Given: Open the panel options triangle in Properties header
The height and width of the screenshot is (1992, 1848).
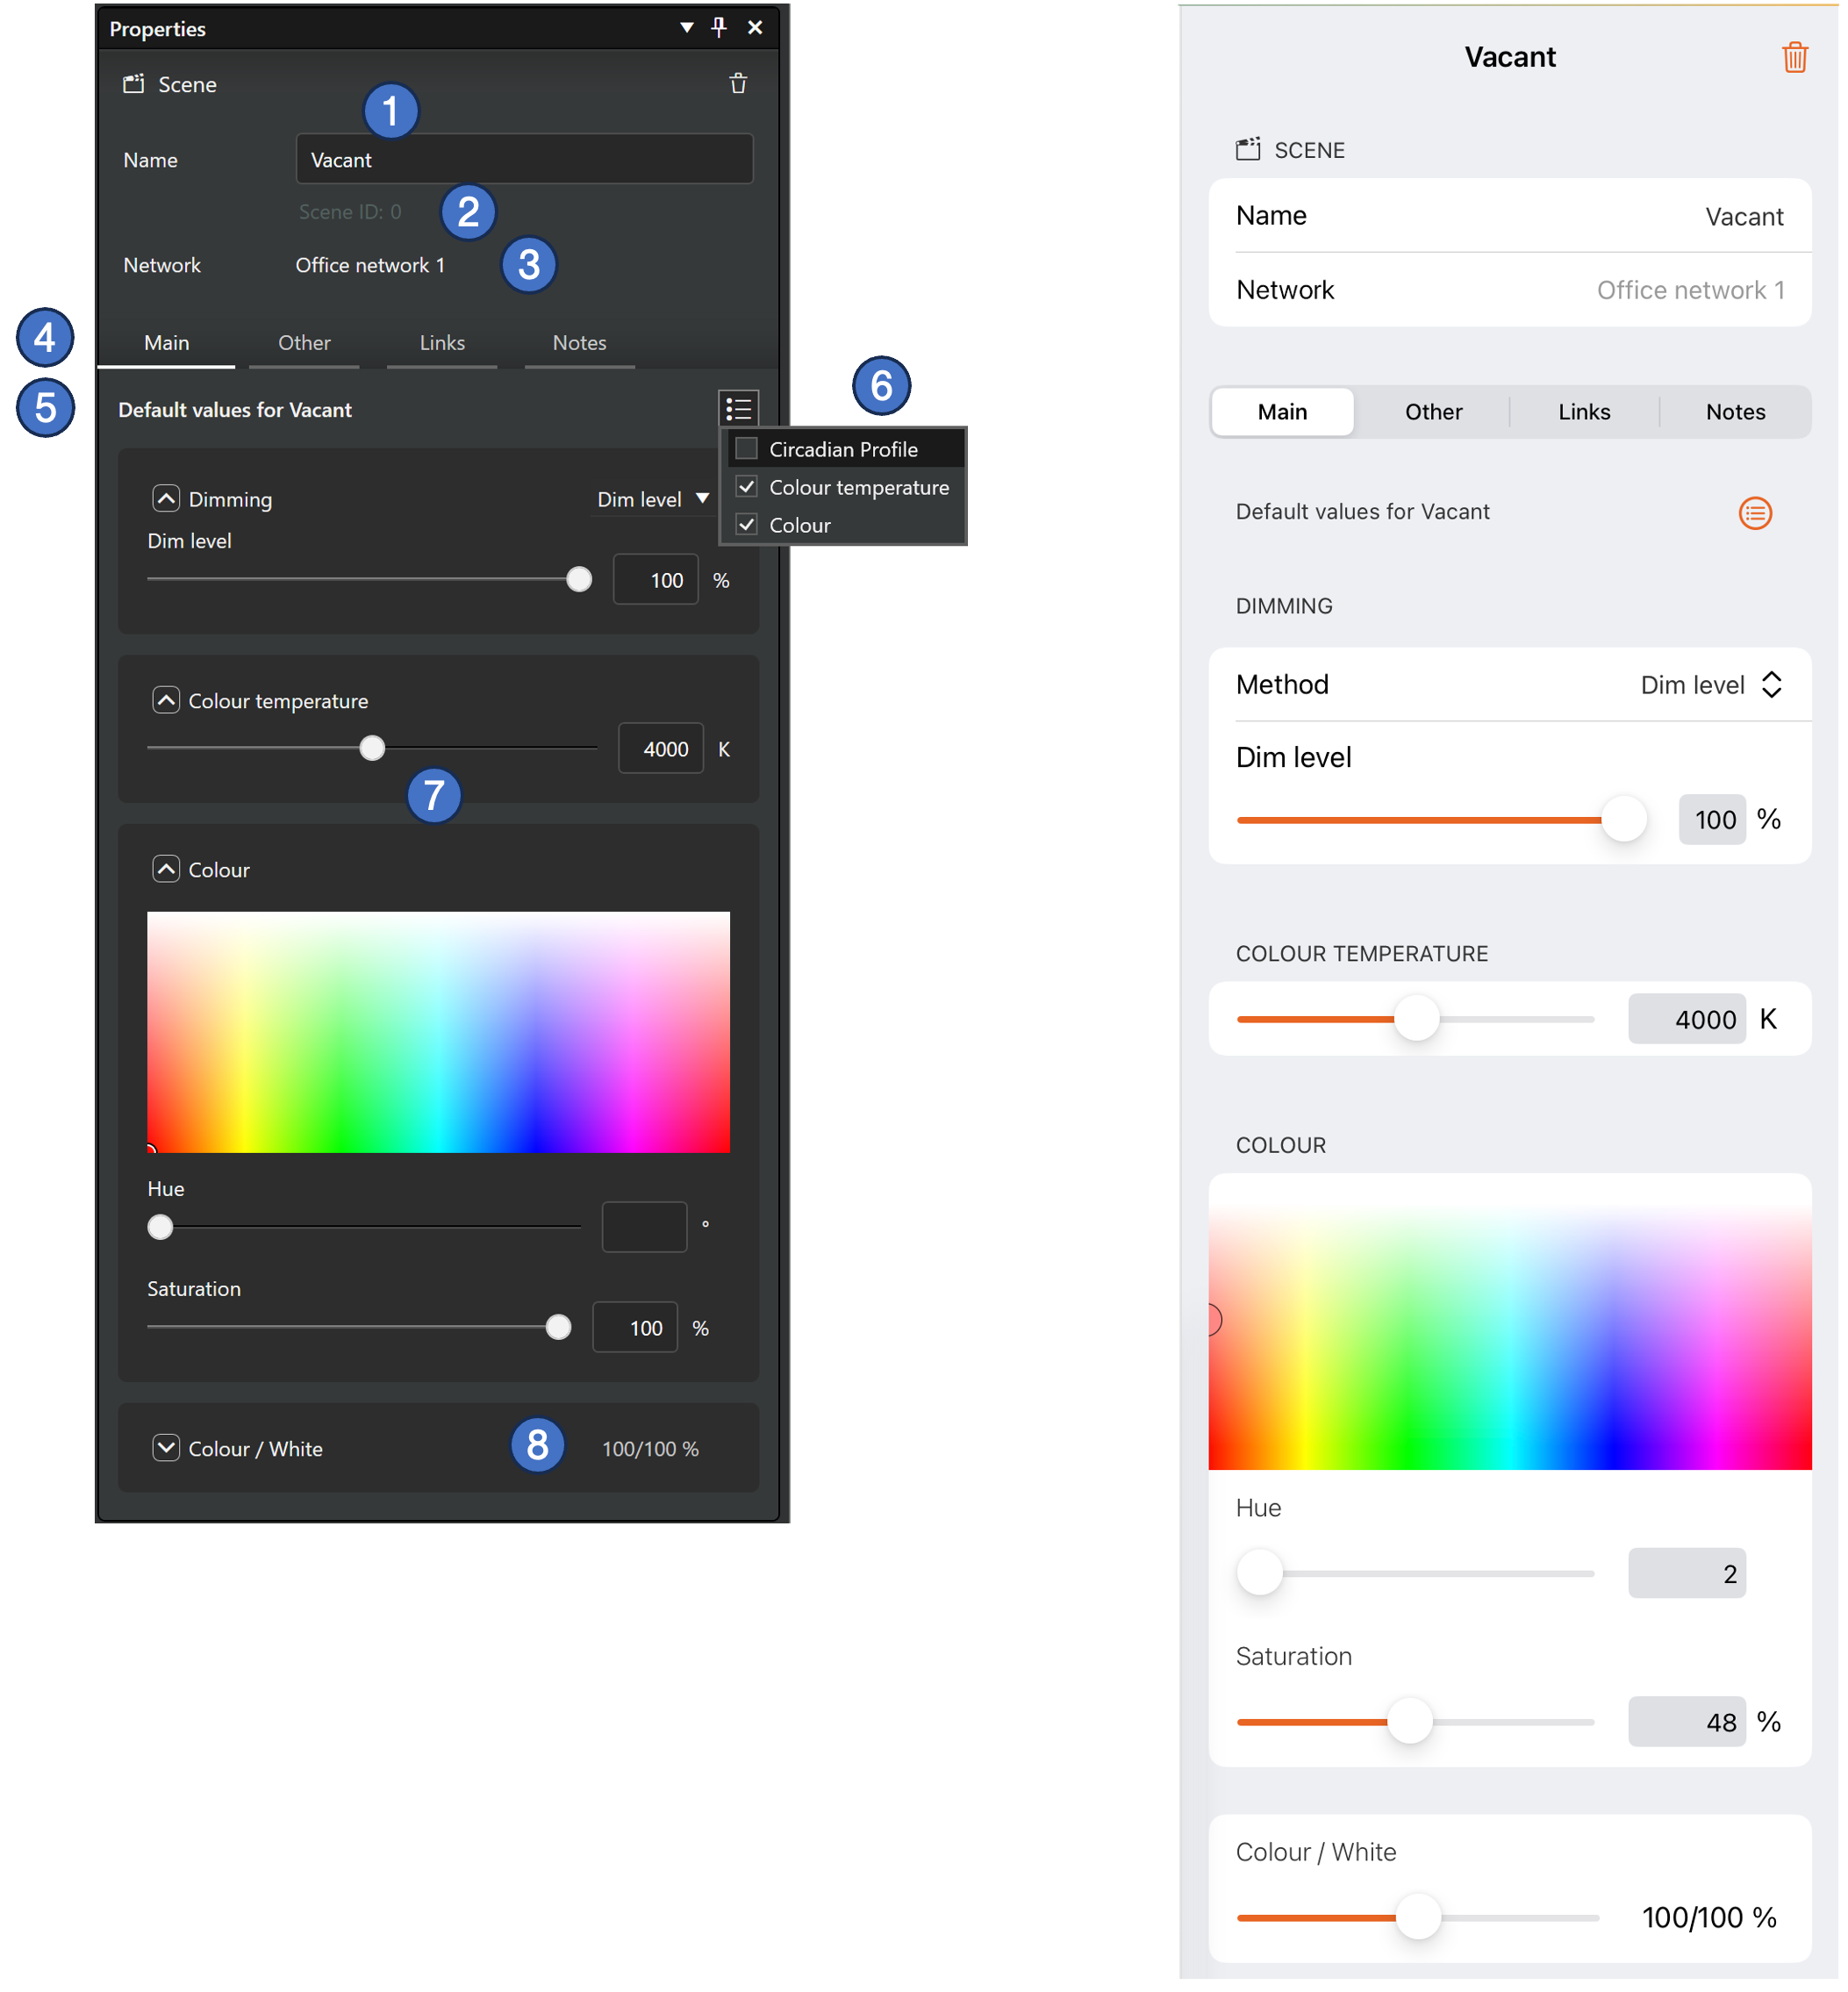Looking at the screenshot, I should 686,27.
